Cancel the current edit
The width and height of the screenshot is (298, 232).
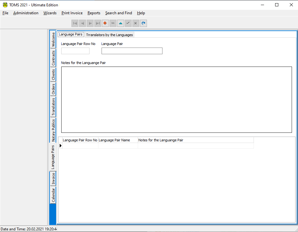point(136,23)
